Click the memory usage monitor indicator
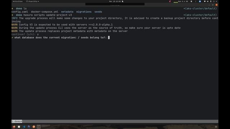This screenshot has height=129, width=230. tap(181, 1)
